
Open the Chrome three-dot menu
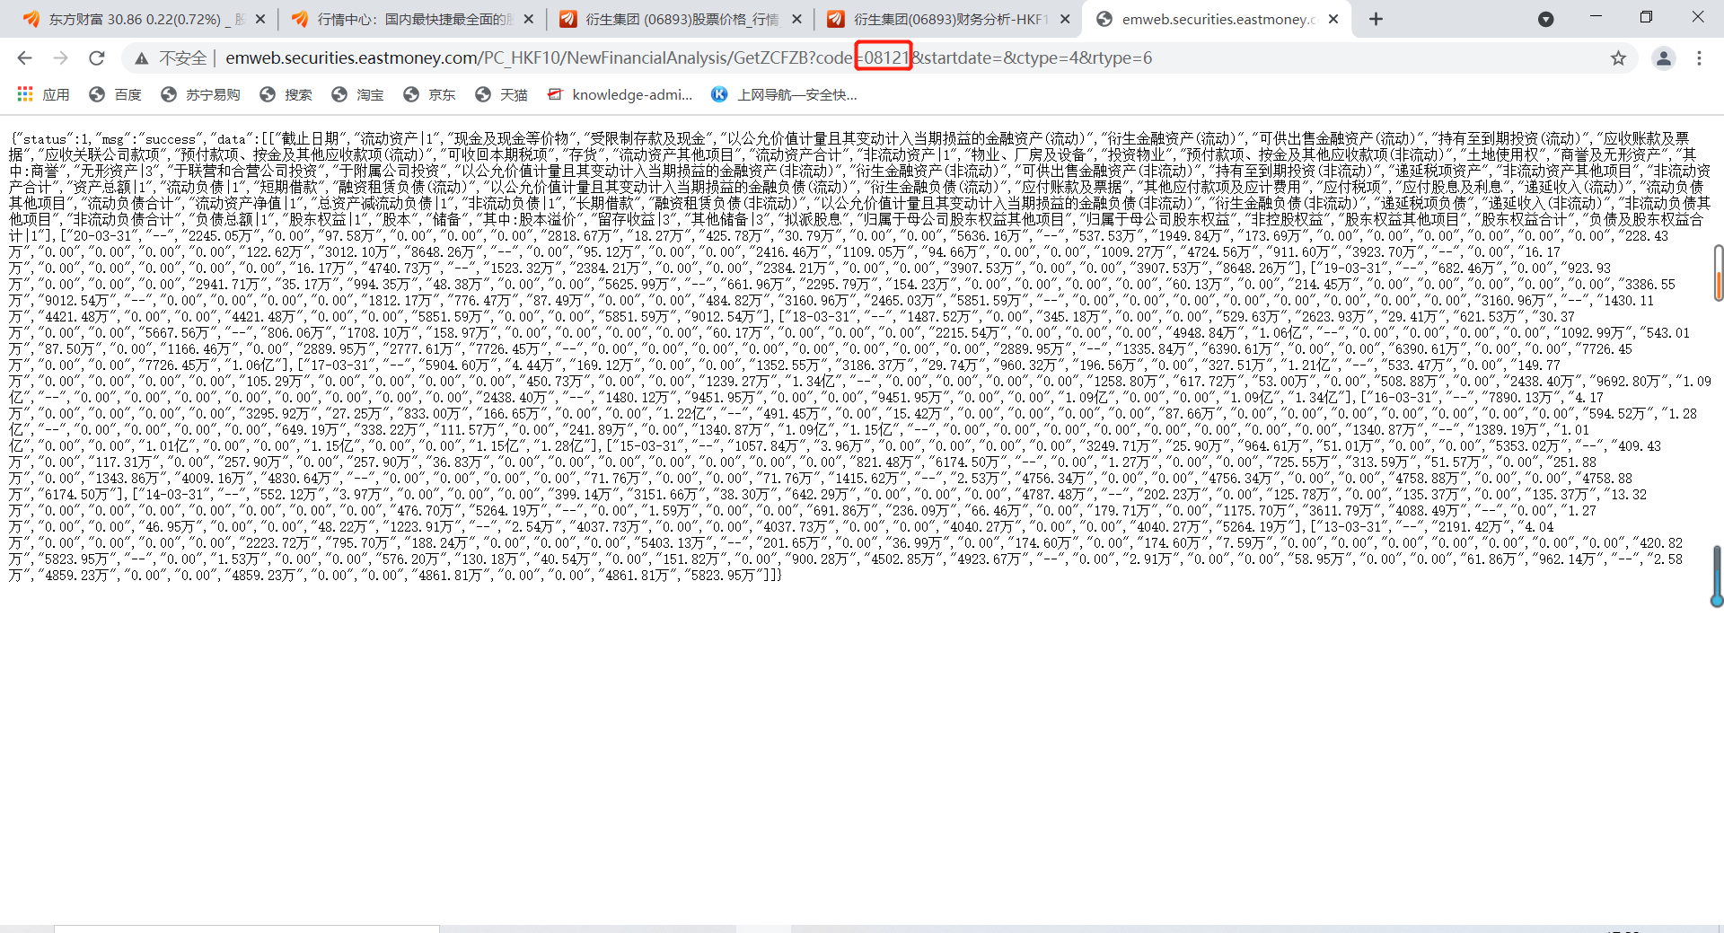coord(1699,58)
